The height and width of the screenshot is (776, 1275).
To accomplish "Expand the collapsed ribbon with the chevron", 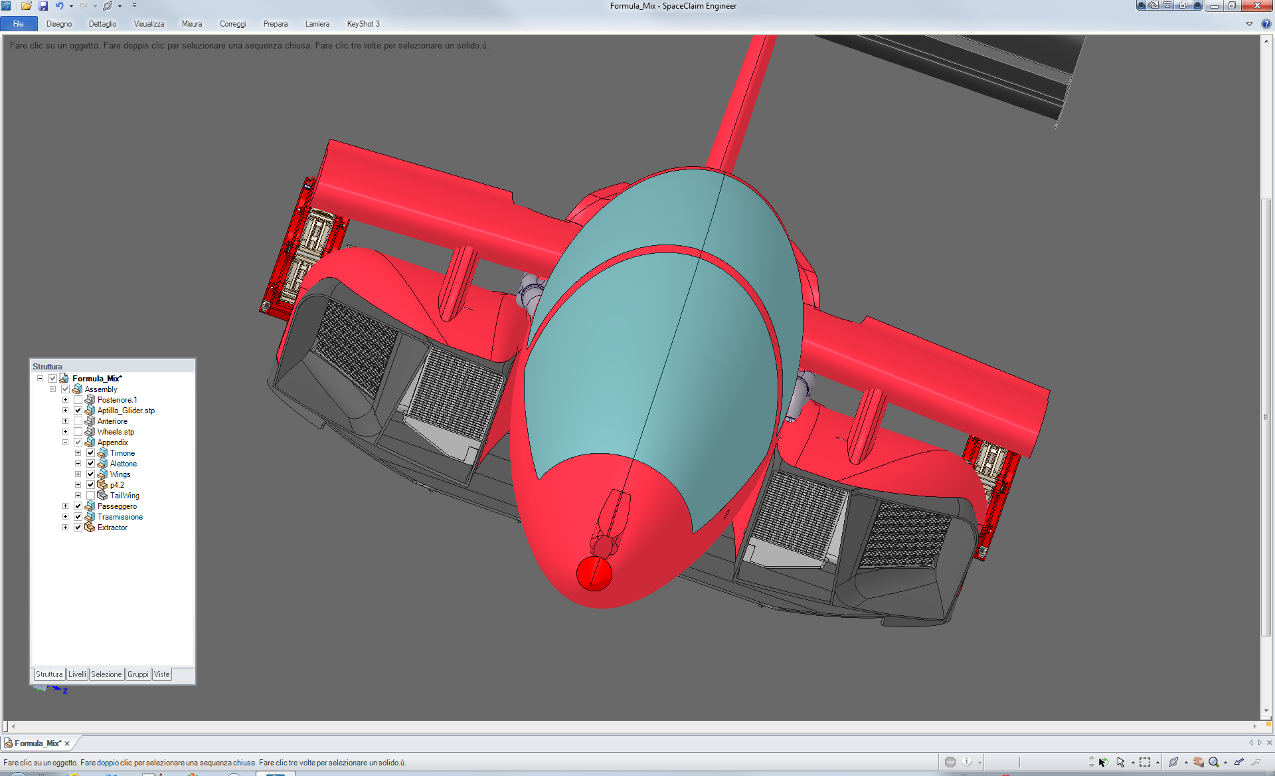I will tap(1249, 24).
